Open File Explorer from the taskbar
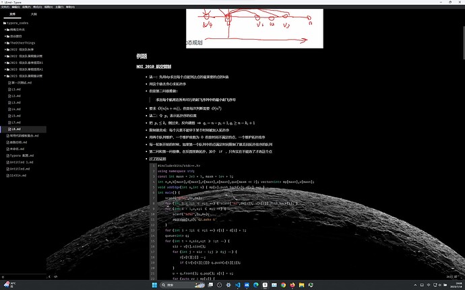The height and width of the screenshot is (290, 465). click(302, 285)
